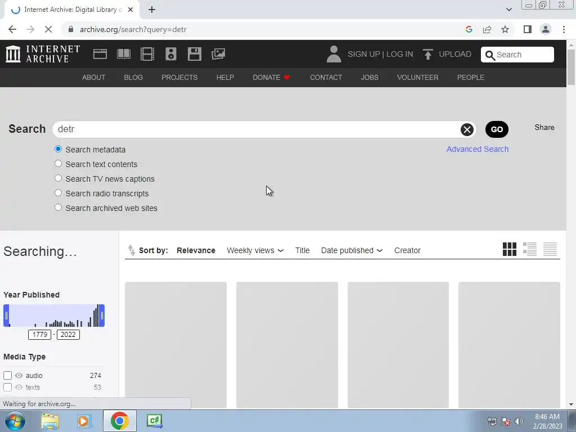Screen dimensions: 576x432
Task: Select Search text contents option
Action: click(58, 164)
